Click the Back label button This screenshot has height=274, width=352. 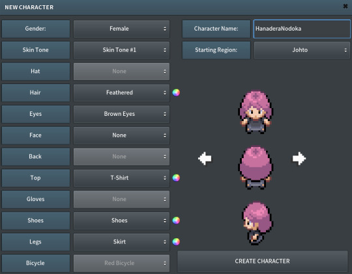[36, 156]
